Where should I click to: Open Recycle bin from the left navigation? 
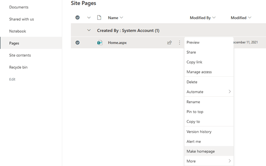pyautogui.click(x=18, y=67)
